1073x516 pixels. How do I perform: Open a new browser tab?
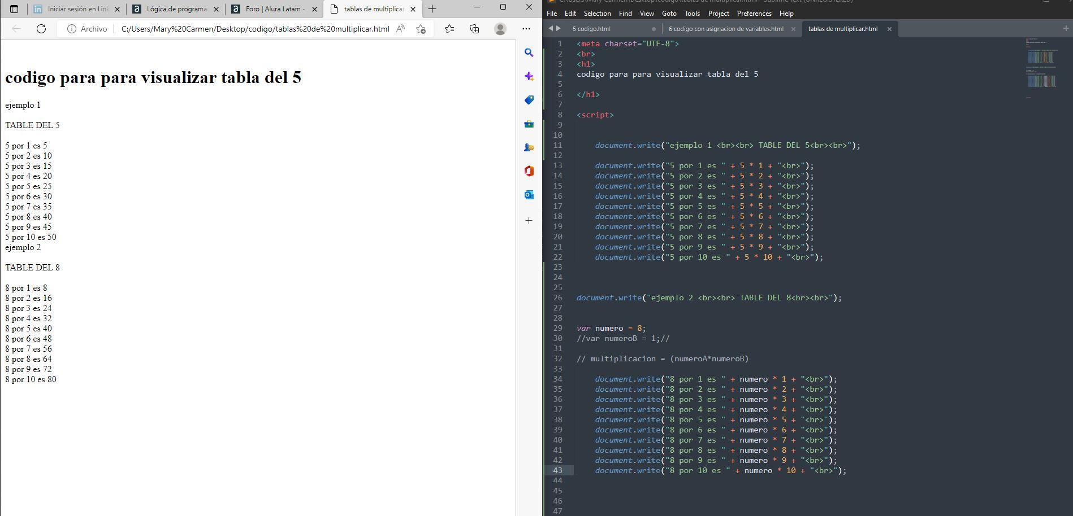point(432,9)
